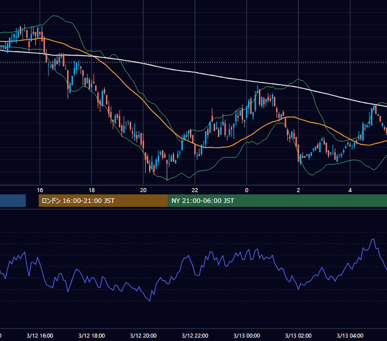Click the NY 21:00-06:00 JST session bar

277,201
